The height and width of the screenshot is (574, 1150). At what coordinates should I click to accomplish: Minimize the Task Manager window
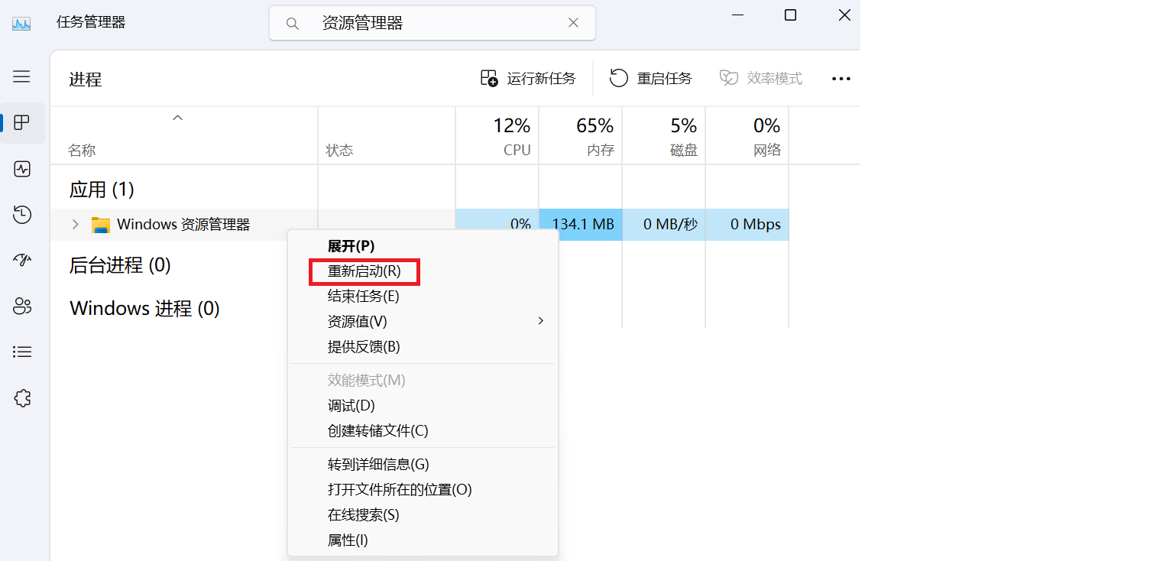tap(737, 15)
